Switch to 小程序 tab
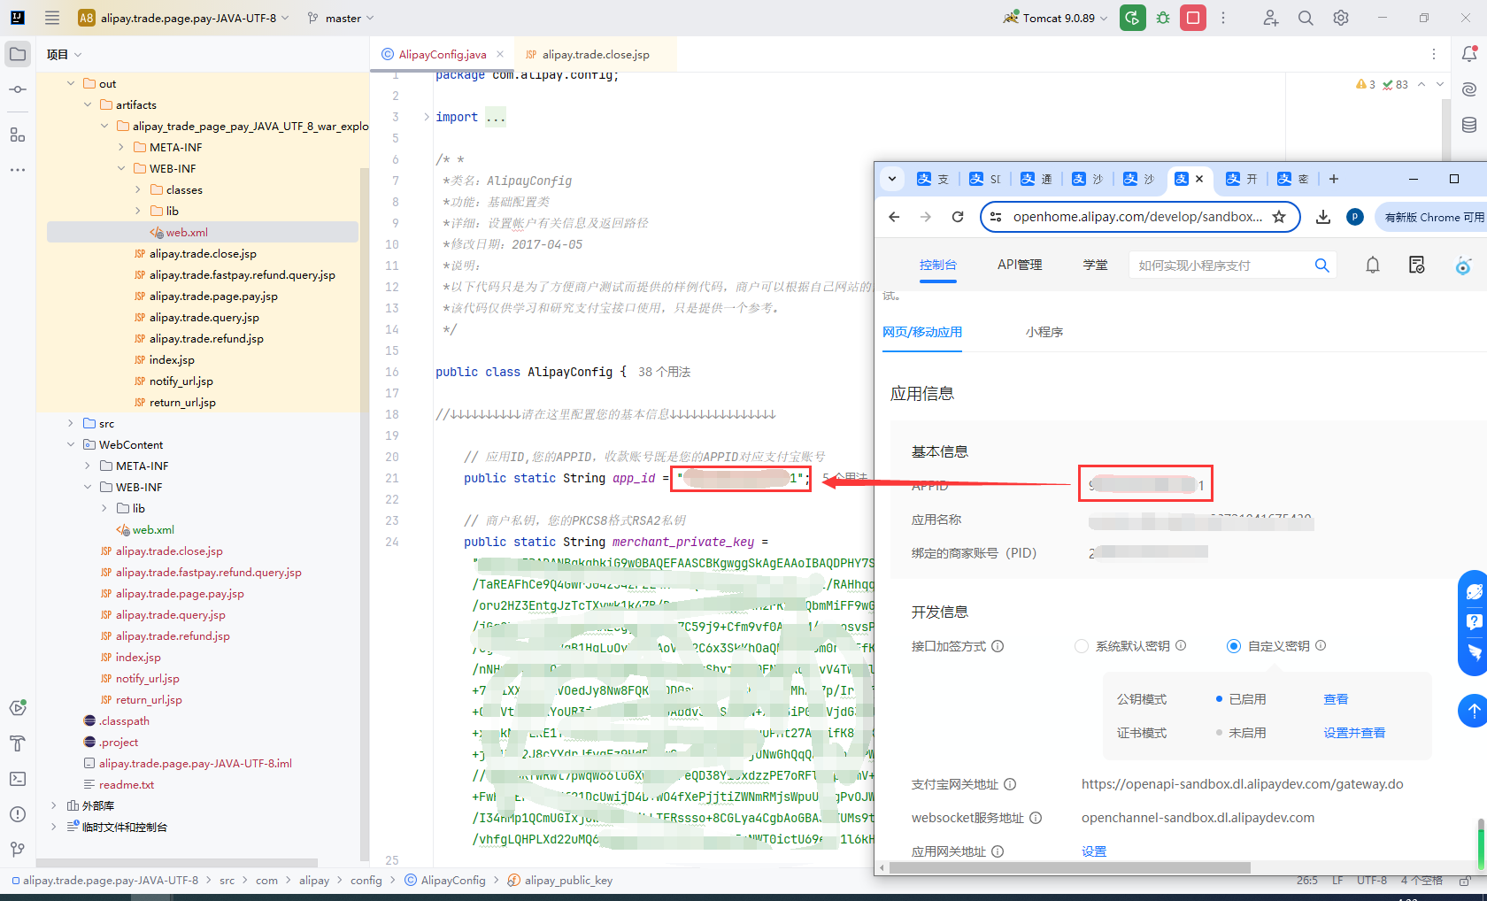 point(1044,332)
